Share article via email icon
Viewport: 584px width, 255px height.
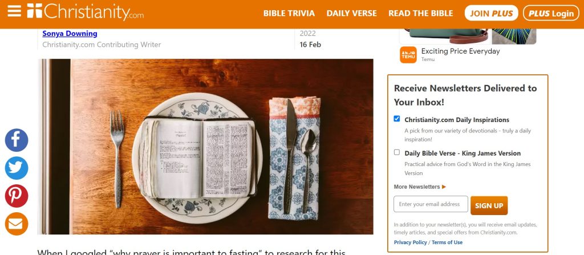click(17, 224)
